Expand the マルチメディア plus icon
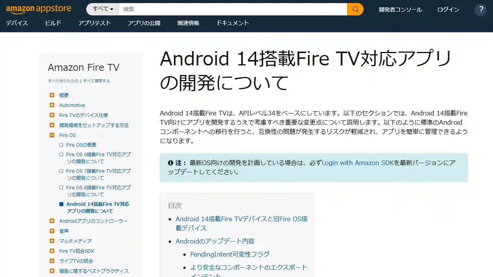Viewport: 493px width, 277px height. [52, 241]
